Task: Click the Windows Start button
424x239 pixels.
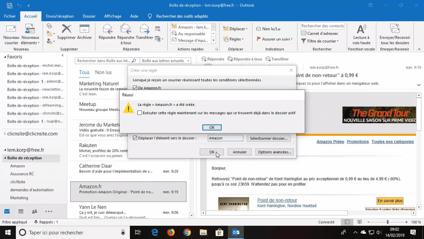Action: (8, 233)
